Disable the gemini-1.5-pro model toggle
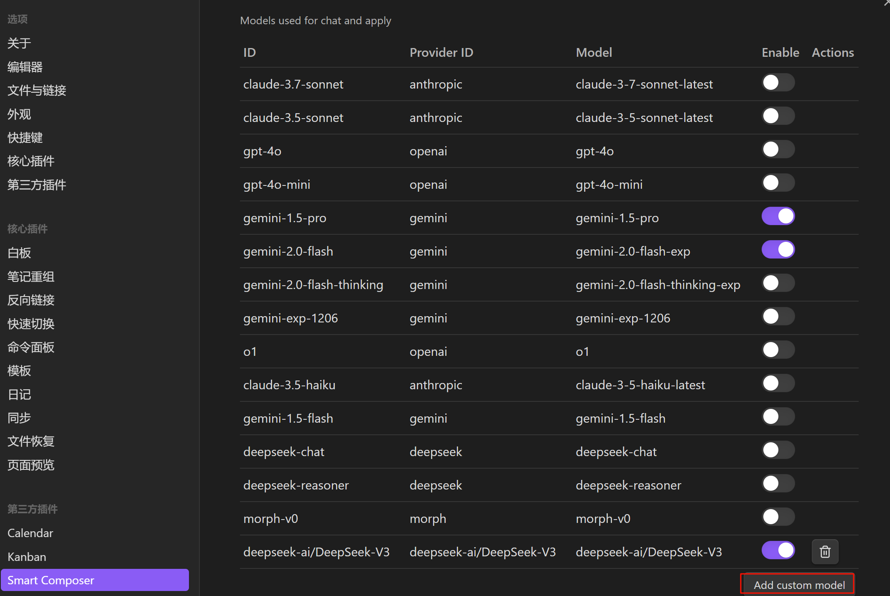Image resolution: width=890 pixels, height=596 pixels. click(778, 216)
